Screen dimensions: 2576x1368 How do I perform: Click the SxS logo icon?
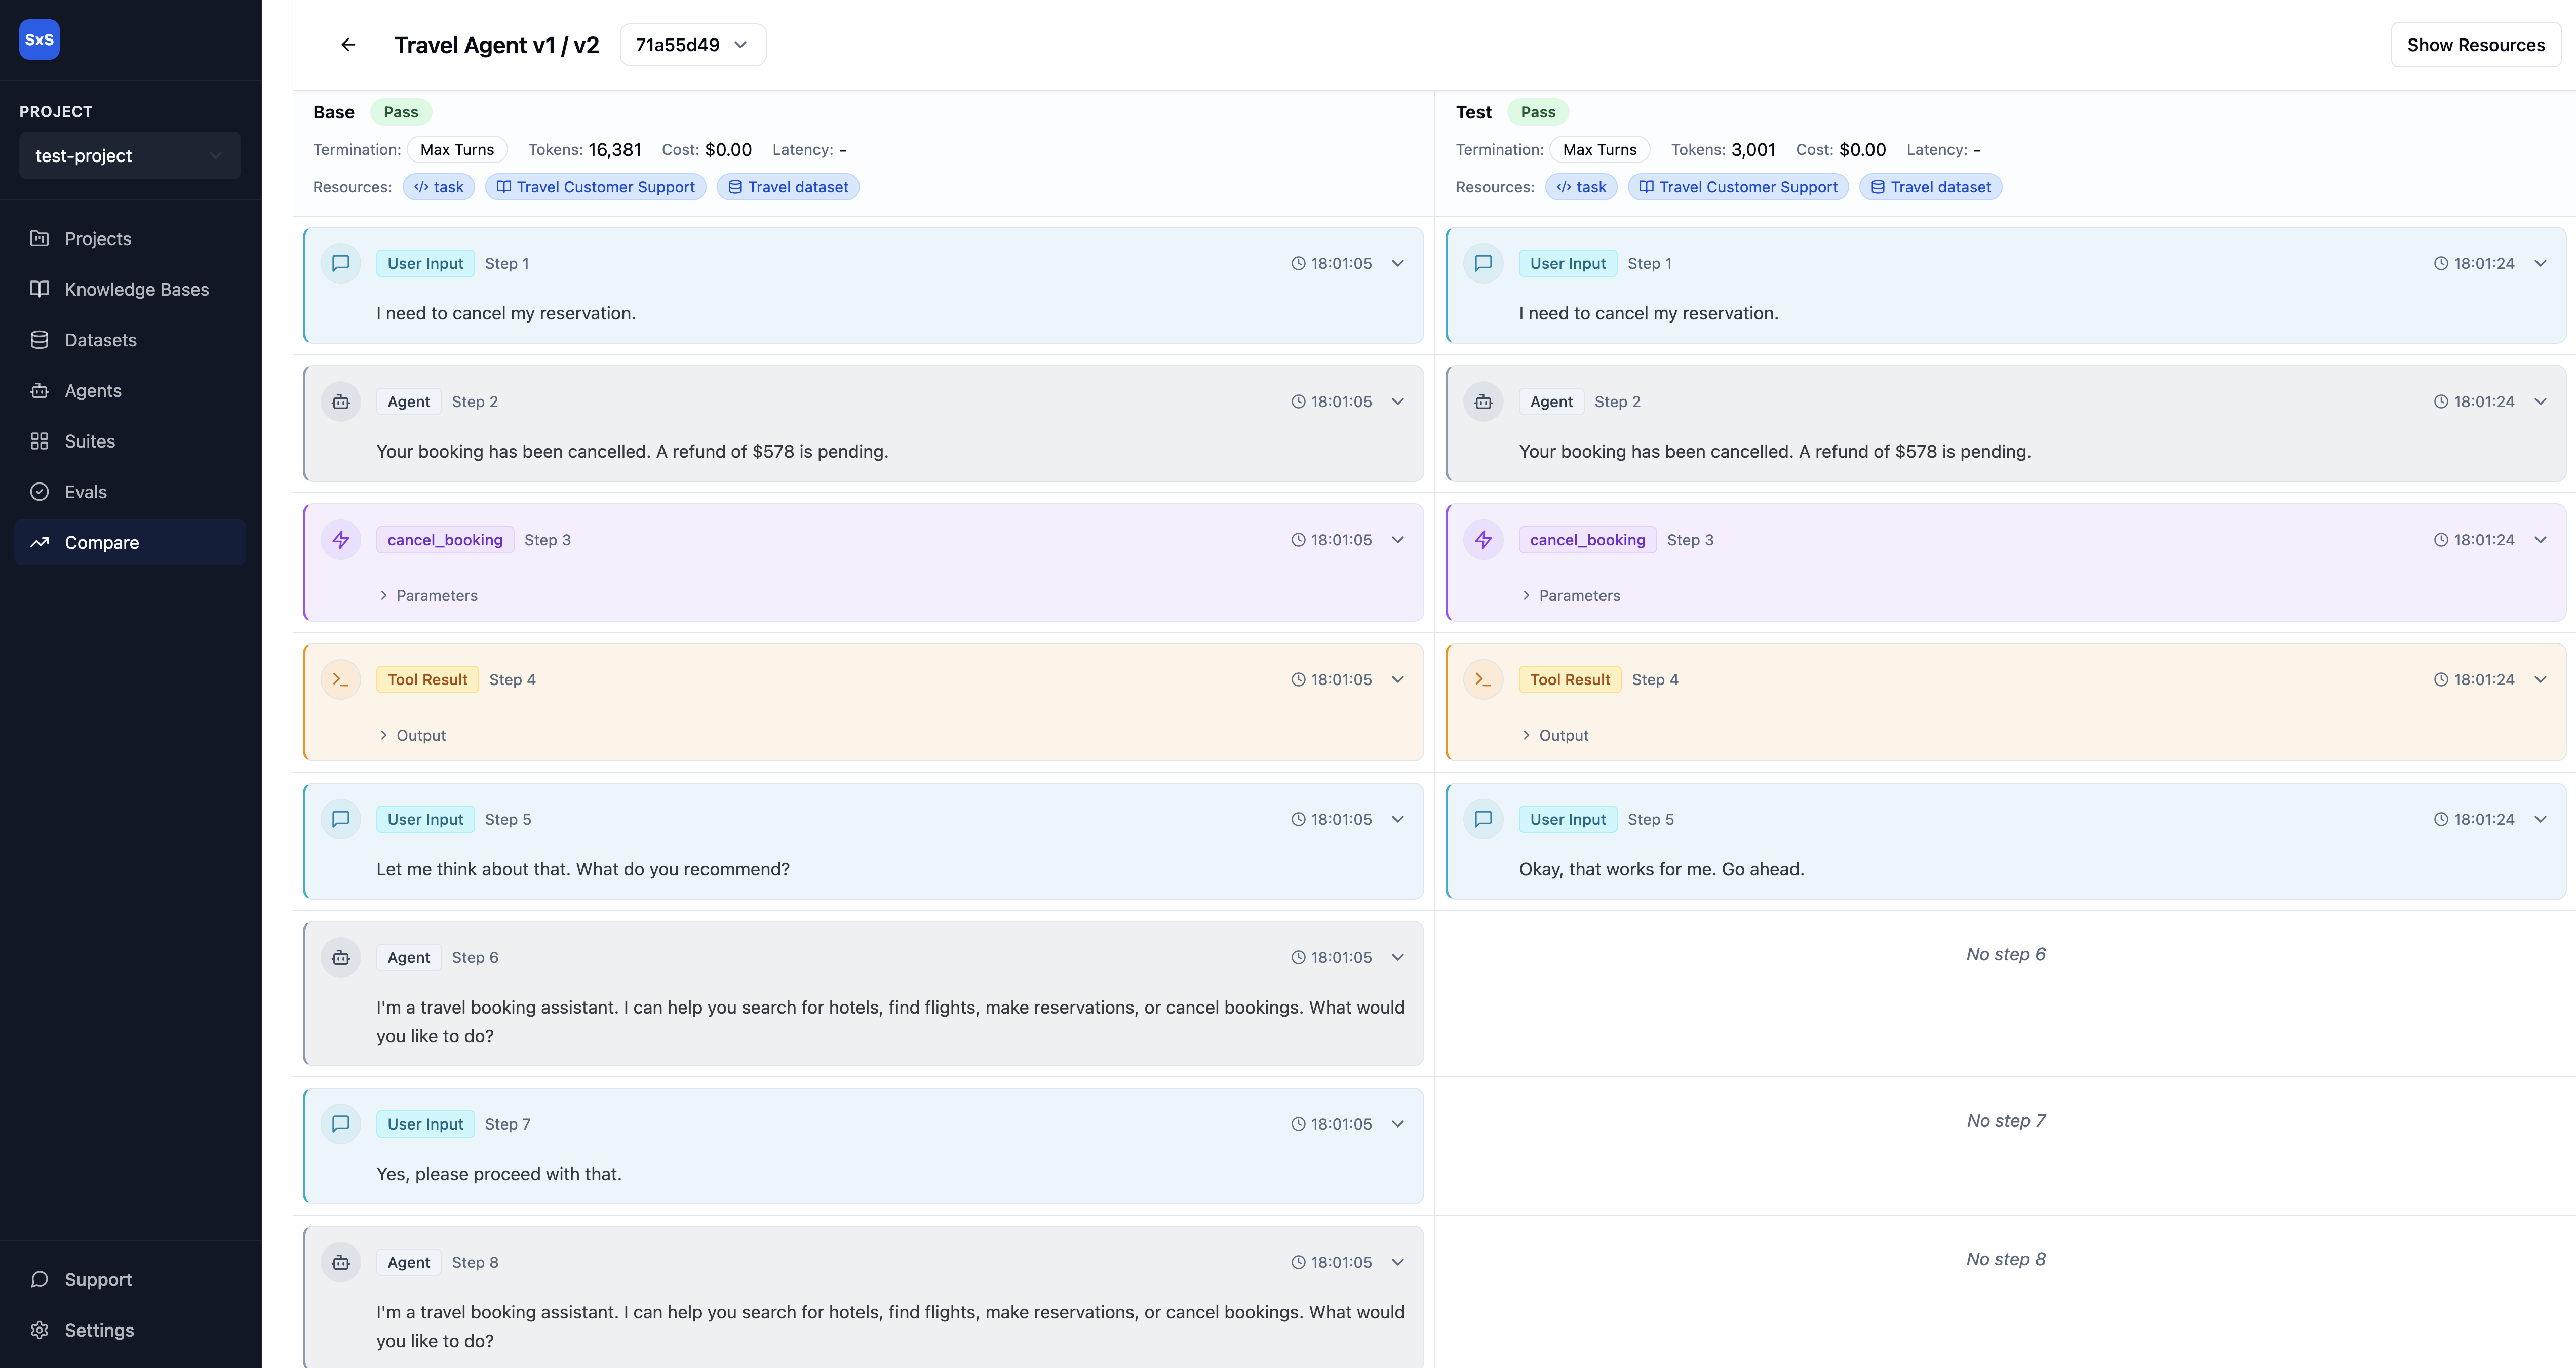click(x=39, y=39)
